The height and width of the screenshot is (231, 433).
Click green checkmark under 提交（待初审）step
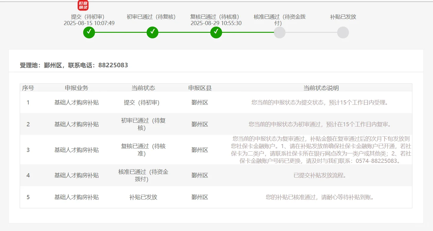point(89,32)
